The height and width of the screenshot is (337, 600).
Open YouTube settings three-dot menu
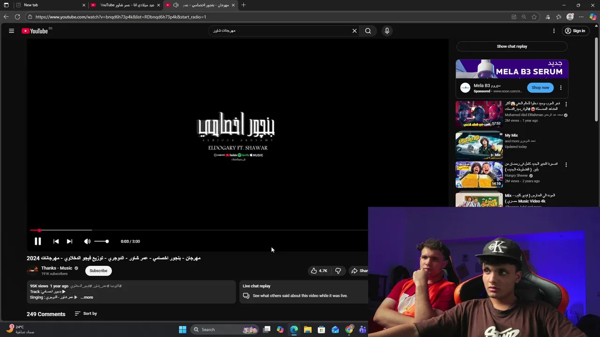[x=554, y=31]
